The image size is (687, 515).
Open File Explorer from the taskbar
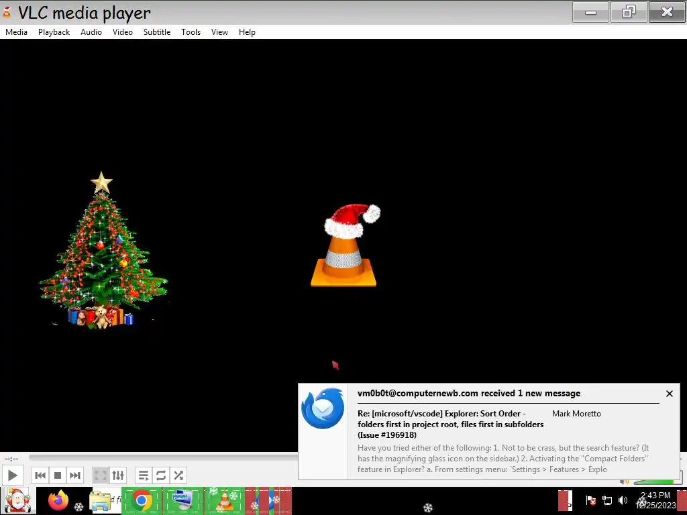[x=100, y=501]
